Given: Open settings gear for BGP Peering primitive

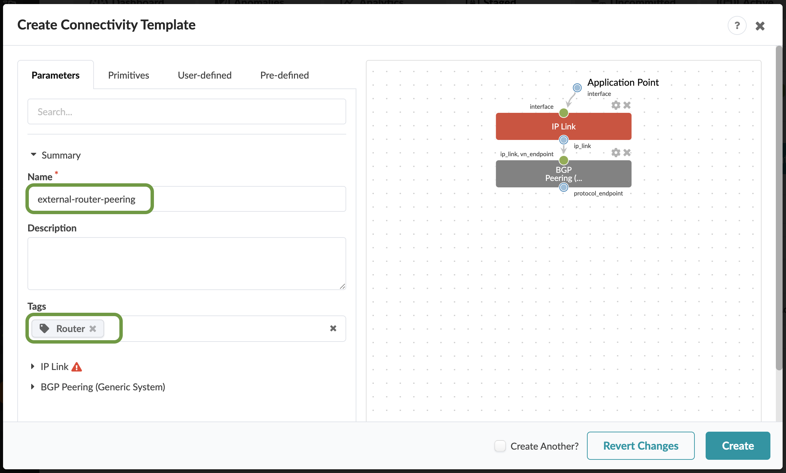Looking at the screenshot, I should coord(616,152).
